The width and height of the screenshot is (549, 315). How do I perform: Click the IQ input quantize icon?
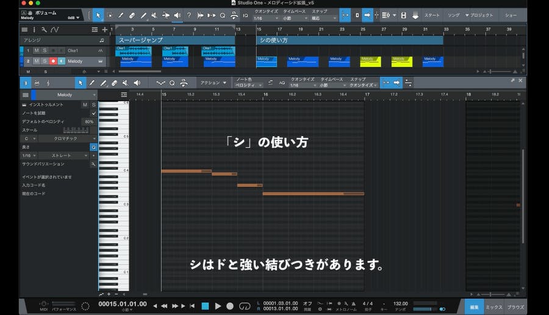coord(245,15)
